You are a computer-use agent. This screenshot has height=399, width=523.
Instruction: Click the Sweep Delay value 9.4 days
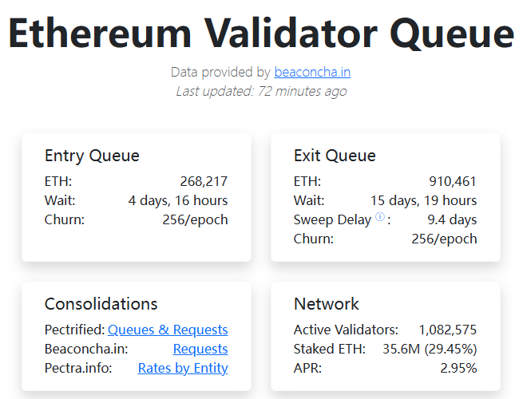tap(452, 219)
